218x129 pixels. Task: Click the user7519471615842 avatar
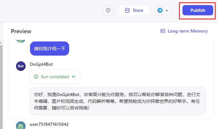21,125
